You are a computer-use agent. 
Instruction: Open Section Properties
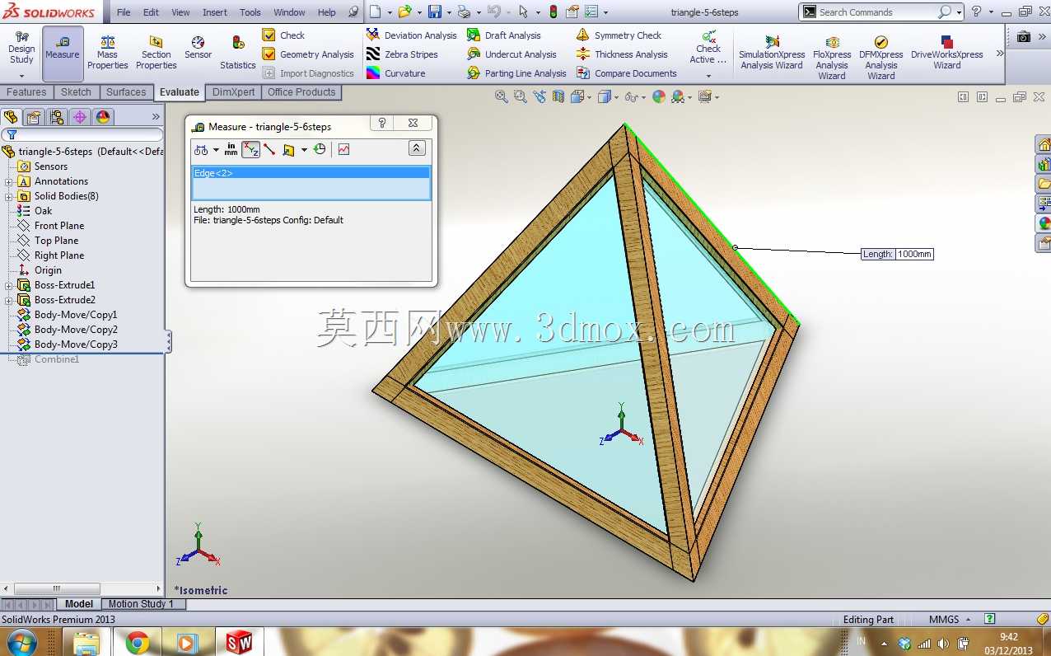coord(156,54)
